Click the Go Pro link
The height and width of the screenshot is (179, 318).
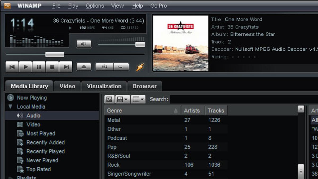pyautogui.click(x=158, y=6)
